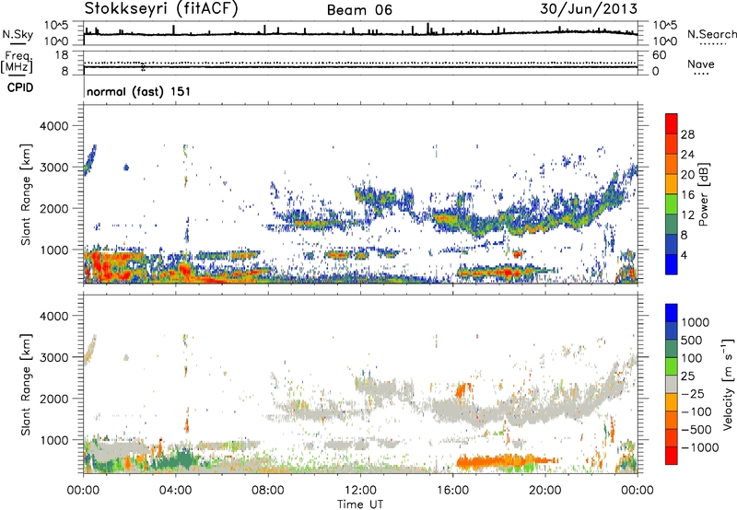Click the "24" label on the power colorbar

(x=687, y=155)
